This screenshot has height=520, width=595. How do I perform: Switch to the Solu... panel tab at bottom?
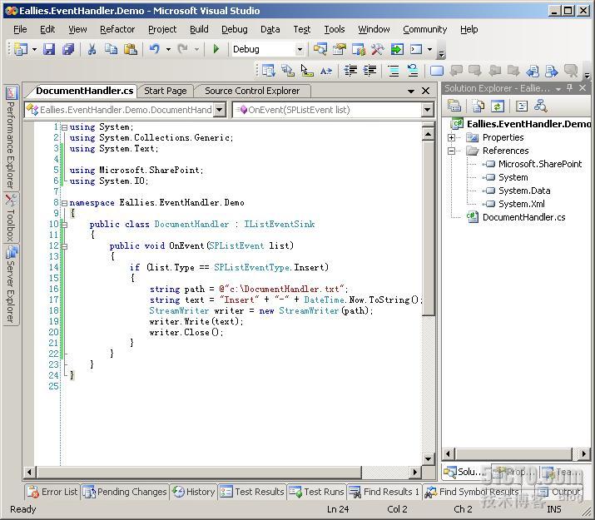pos(466,472)
